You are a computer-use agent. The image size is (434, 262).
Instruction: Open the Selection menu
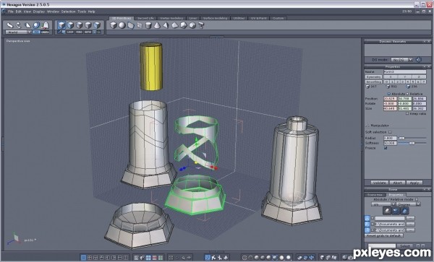[x=68, y=12]
